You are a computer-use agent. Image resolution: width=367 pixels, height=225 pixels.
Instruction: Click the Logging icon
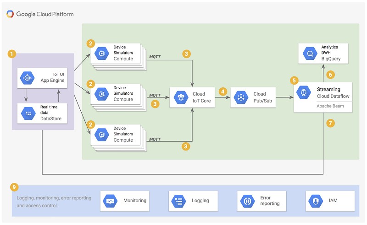tap(178, 201)
